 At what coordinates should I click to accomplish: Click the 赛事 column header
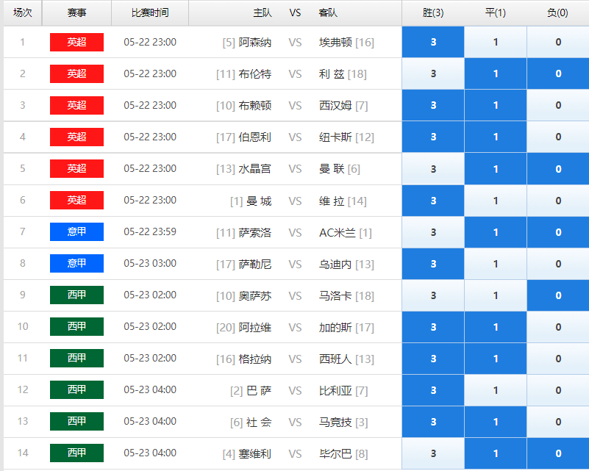coord(76,13)
